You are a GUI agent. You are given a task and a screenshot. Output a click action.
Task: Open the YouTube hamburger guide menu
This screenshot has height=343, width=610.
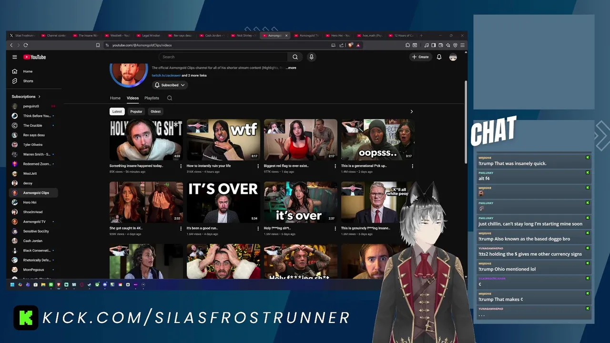(x=14, y=57)
